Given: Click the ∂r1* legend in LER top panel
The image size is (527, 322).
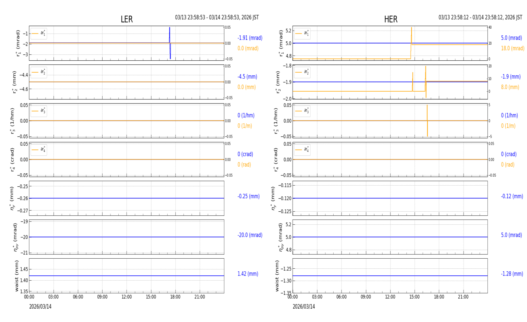Looking at the screenshot, I should [39, 34].
